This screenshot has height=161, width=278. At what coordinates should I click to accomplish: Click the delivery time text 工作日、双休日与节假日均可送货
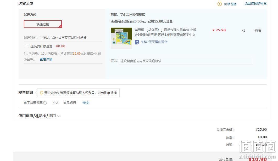point(63,38)
